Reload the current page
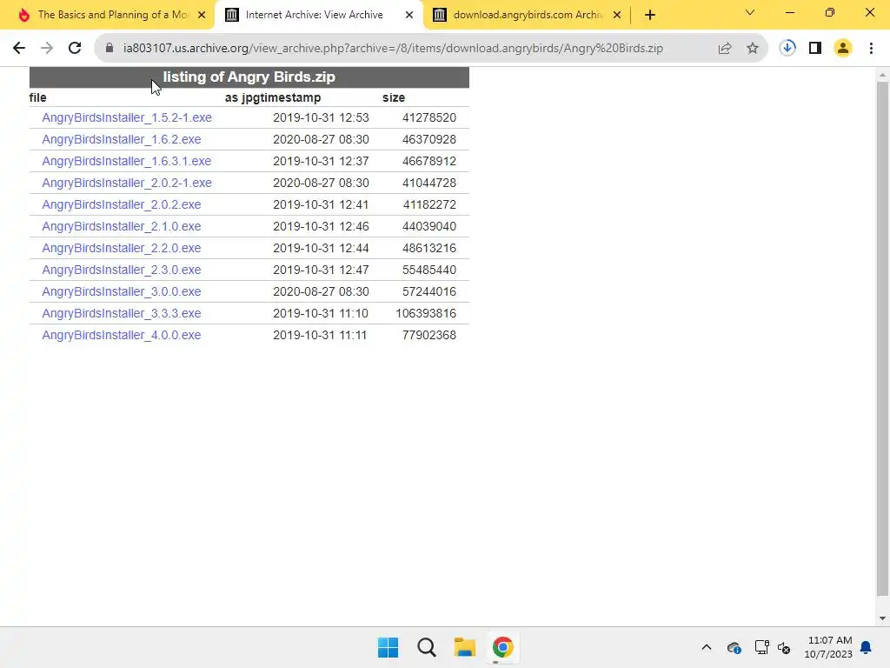 coord(75,49)
